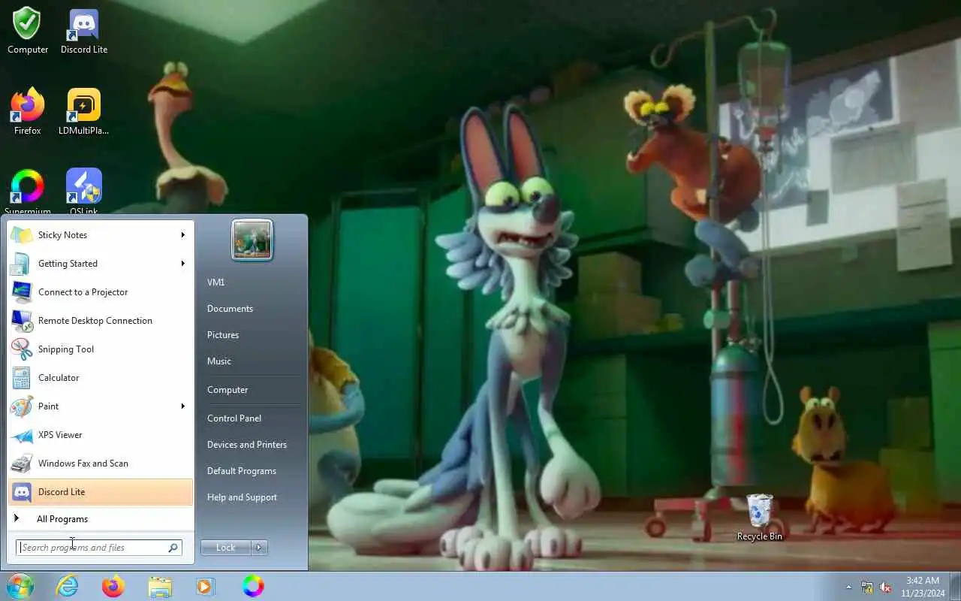Launch Firefox from the taskbar
The image size is (961, 601).
coord(113,586)
